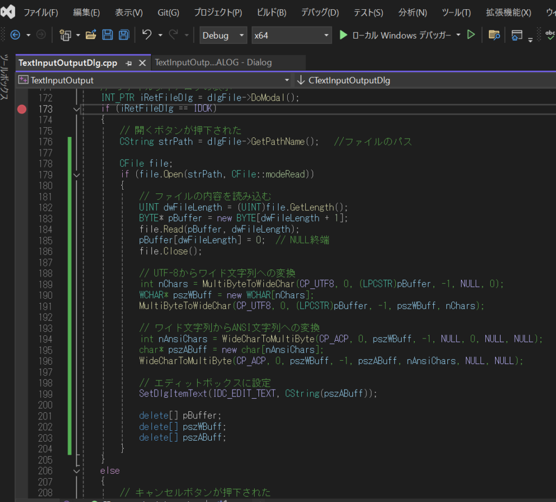The width and height of the screenshot is (556, 502).
Task: Click the new project icon
Action: (x=66, y=35)
